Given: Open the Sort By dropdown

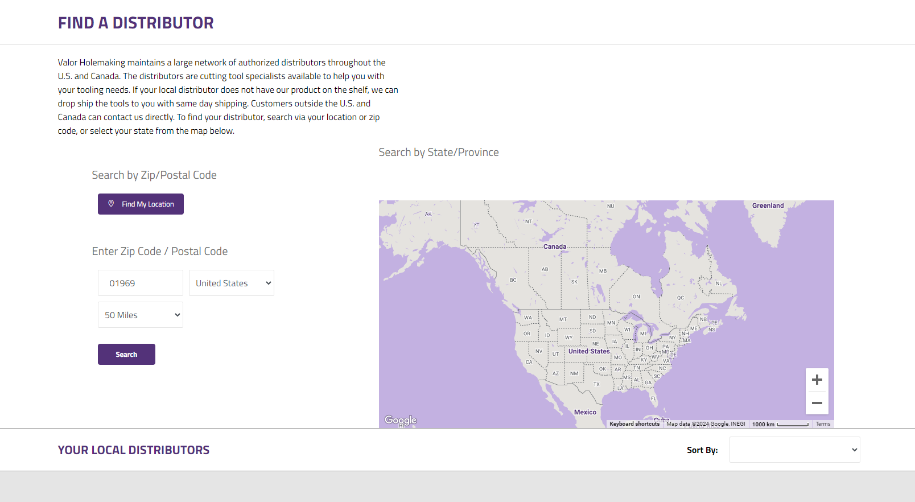Looking at the screenshot, I should coord(794,450).
